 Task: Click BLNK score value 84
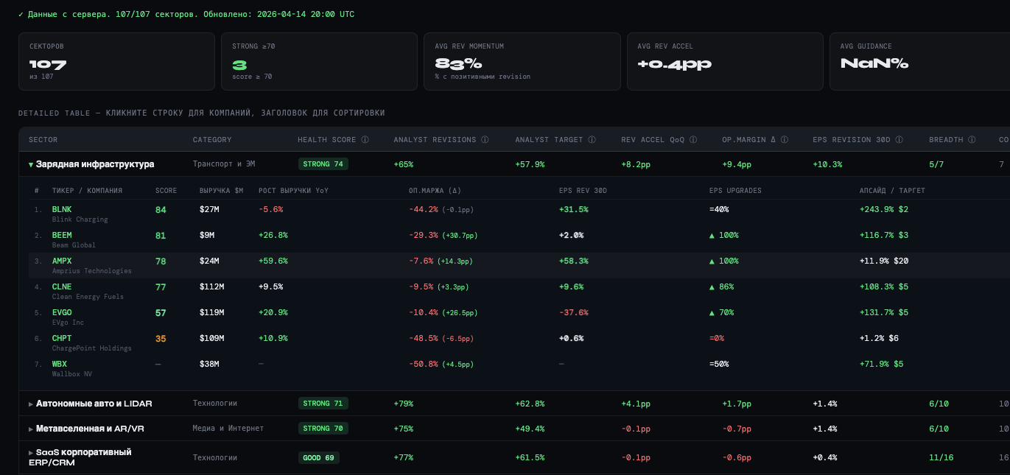point(161,210)
